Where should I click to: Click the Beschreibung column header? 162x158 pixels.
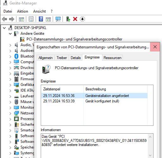pyautogui.click(x=115, y=89)
